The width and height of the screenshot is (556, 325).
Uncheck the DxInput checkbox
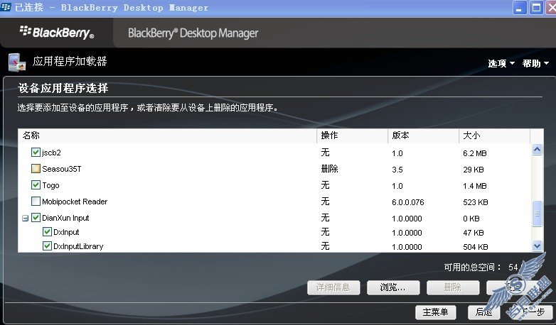[x=47, y=232]
